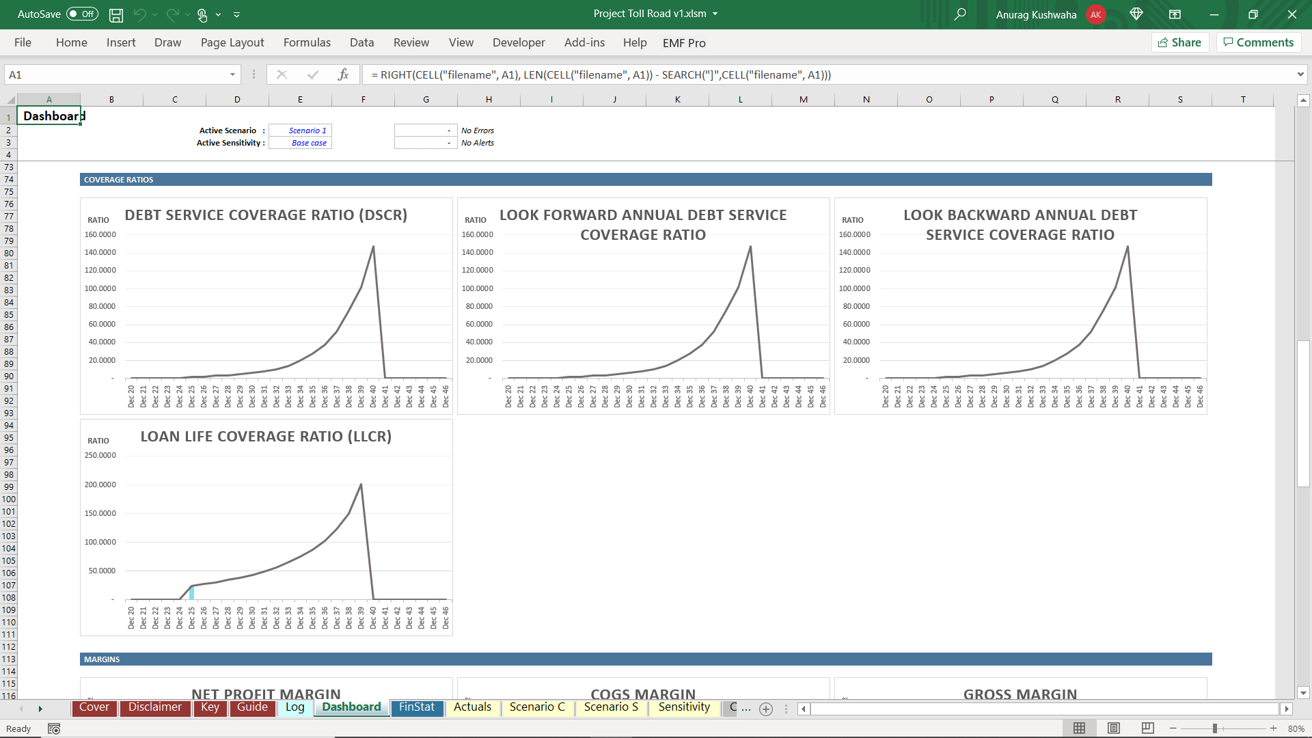The height and width of the screenshot is (738, 1312).
Task: Click the zoom slider handle
Action: tap(1215, 728)
